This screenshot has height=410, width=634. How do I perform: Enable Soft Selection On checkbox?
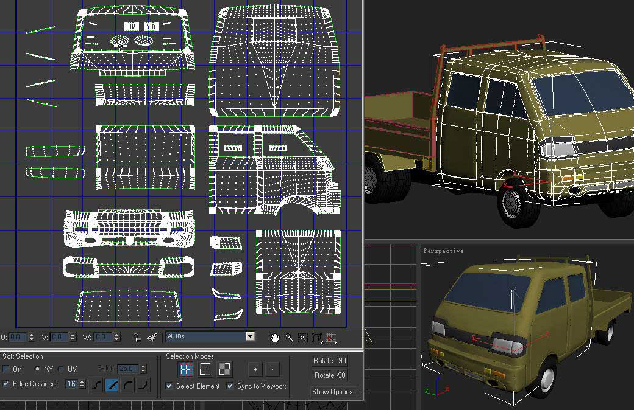point(6,369)
